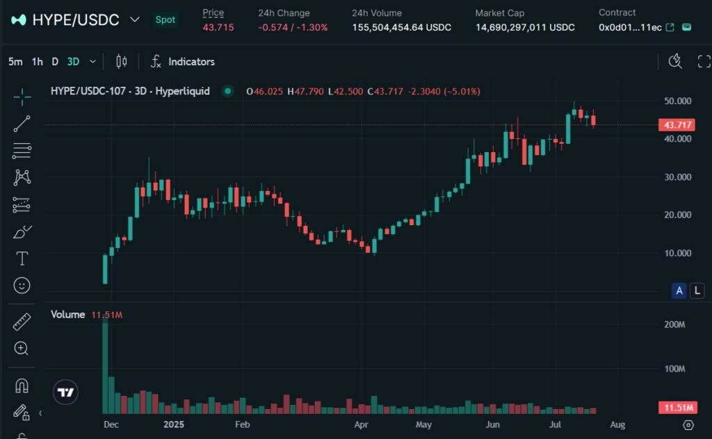Viewport: 712px width, 439px height.
Task: Switch to the 1h timeframe
Action: 38,61
